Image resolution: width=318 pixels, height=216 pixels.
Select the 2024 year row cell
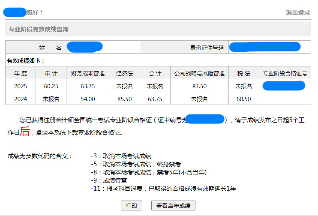[x=21, y=99]
